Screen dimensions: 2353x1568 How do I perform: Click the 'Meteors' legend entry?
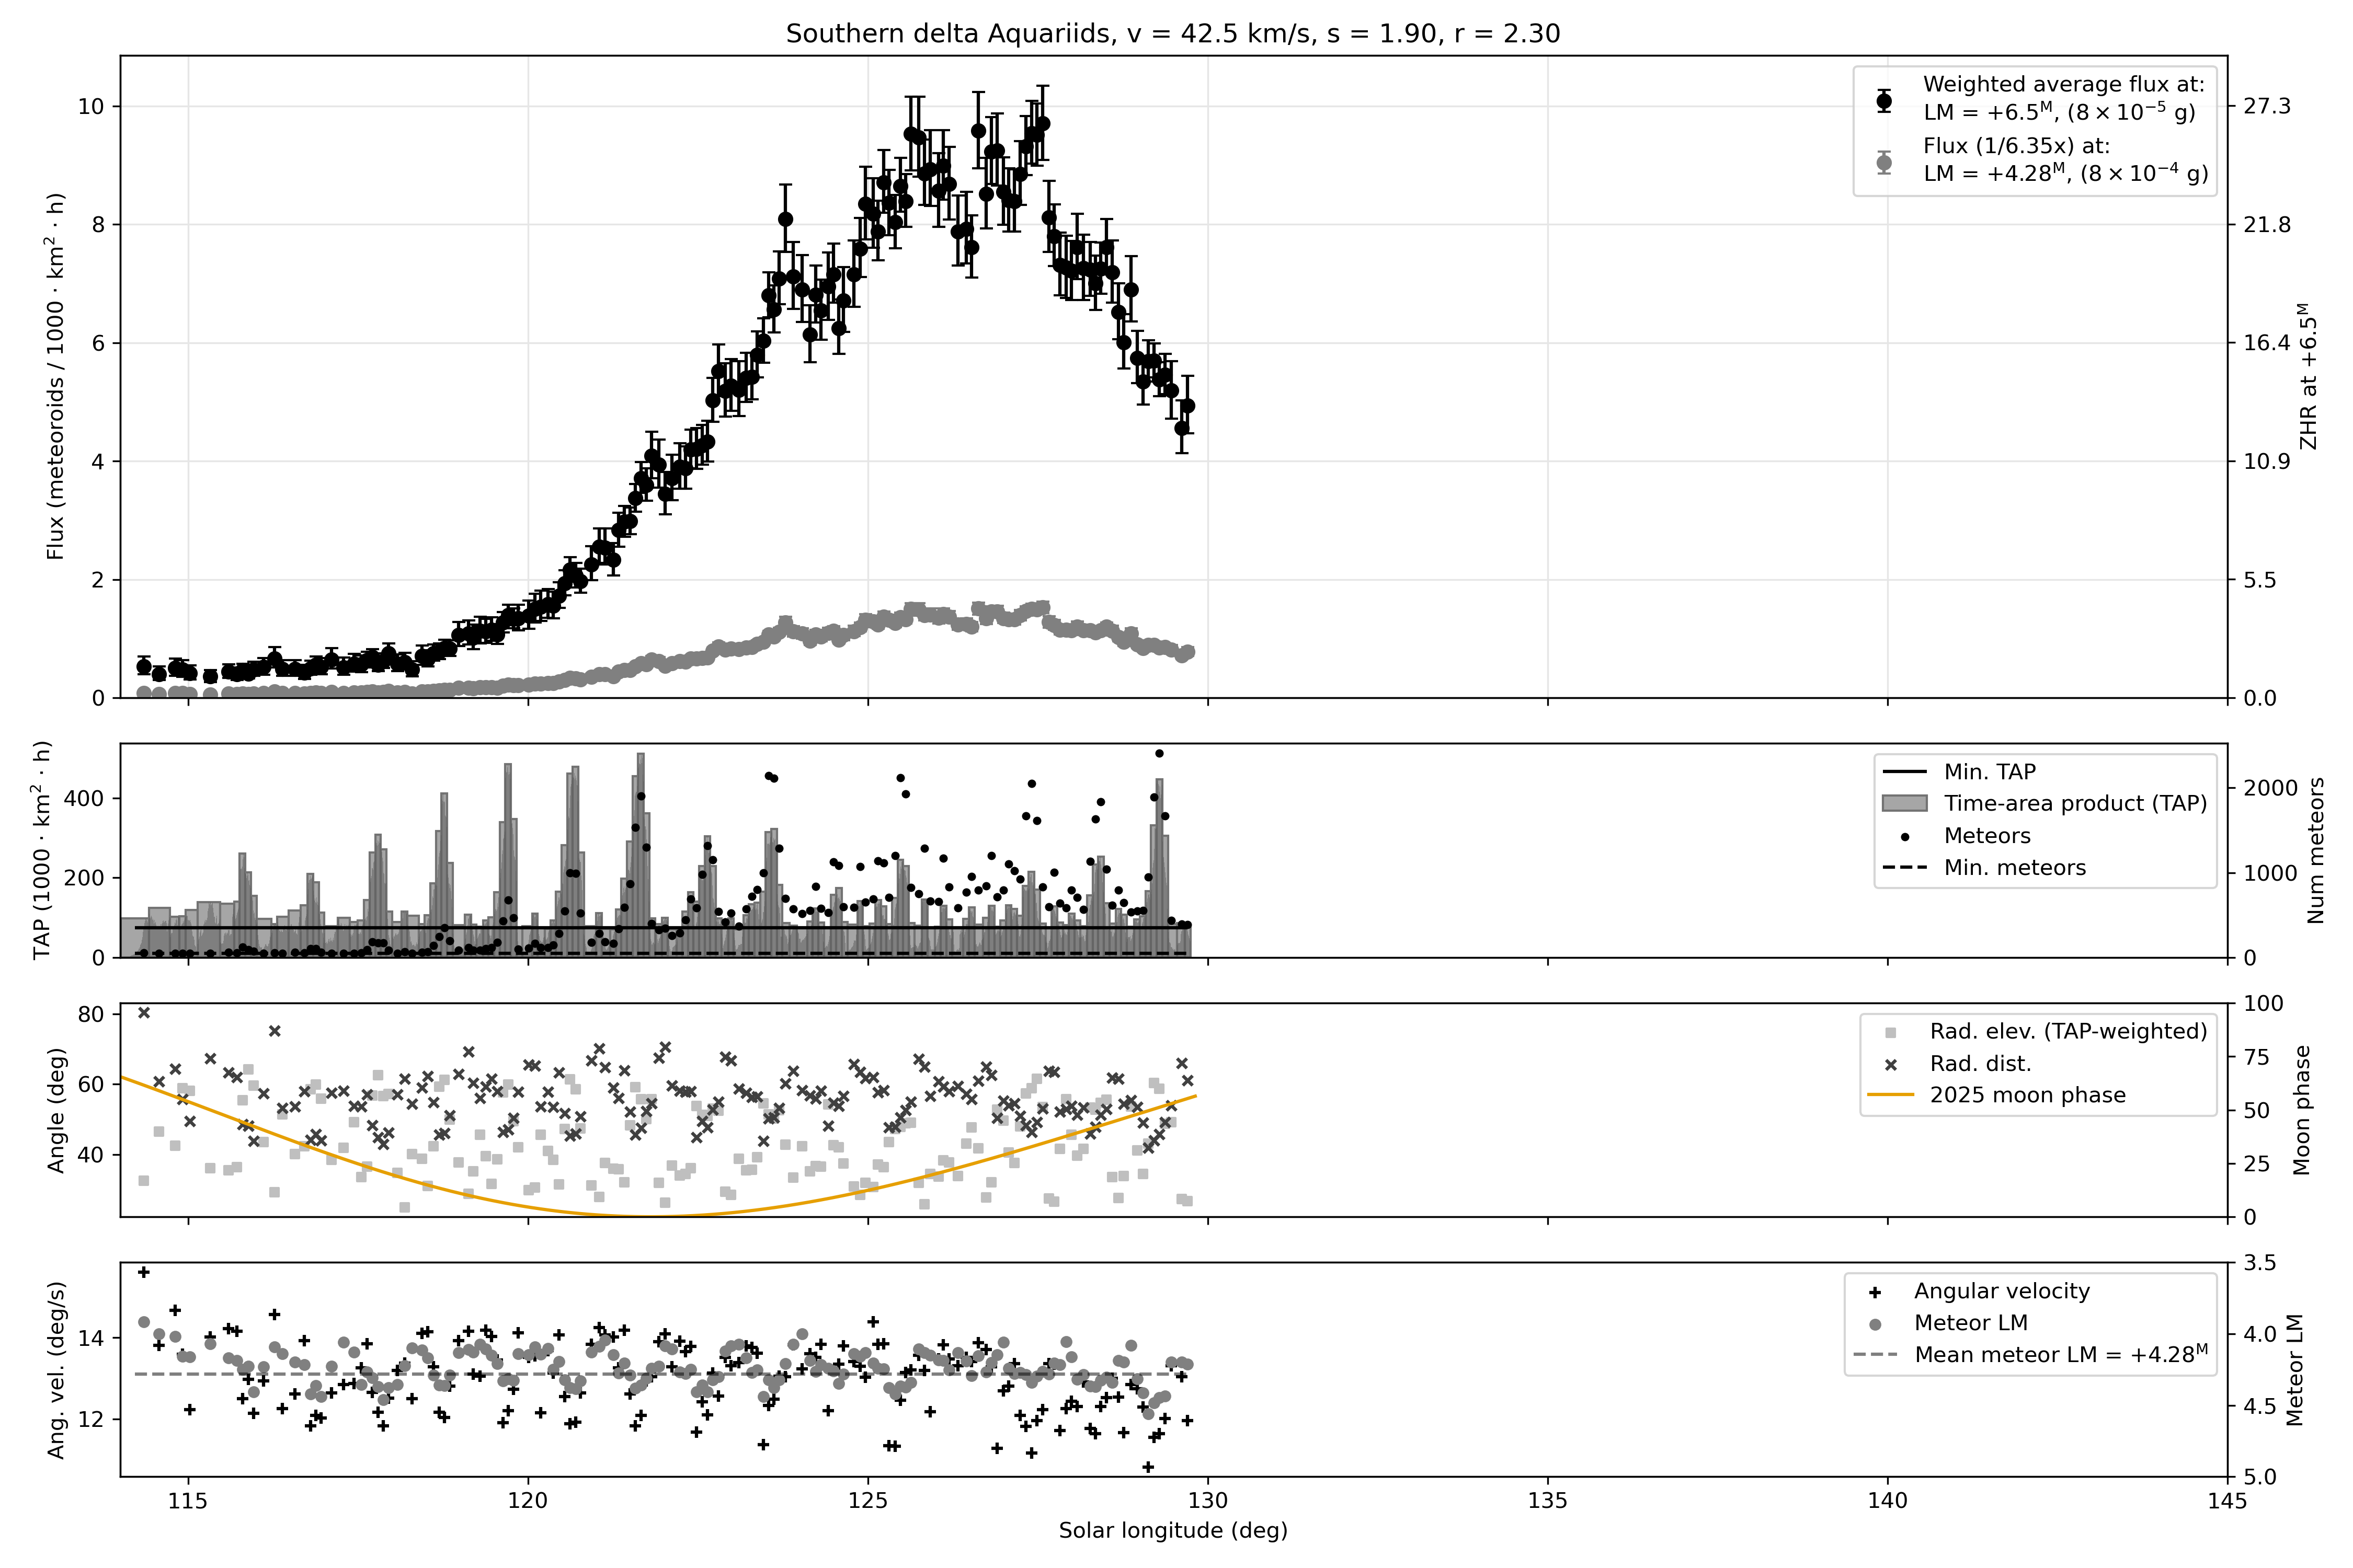[1987, 836]
